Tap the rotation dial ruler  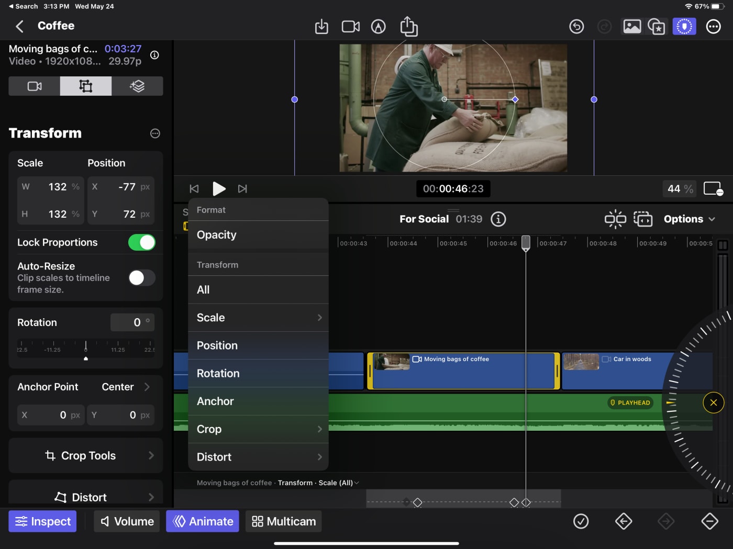click(86, 350)
